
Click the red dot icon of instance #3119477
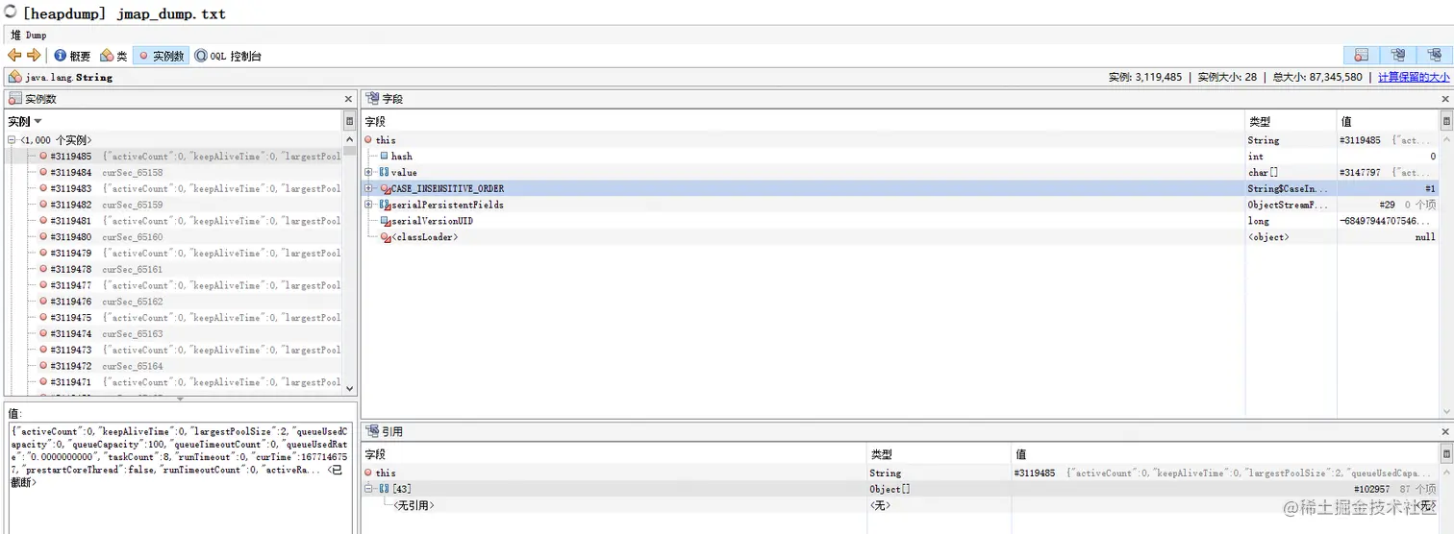(x=43, y=285)
